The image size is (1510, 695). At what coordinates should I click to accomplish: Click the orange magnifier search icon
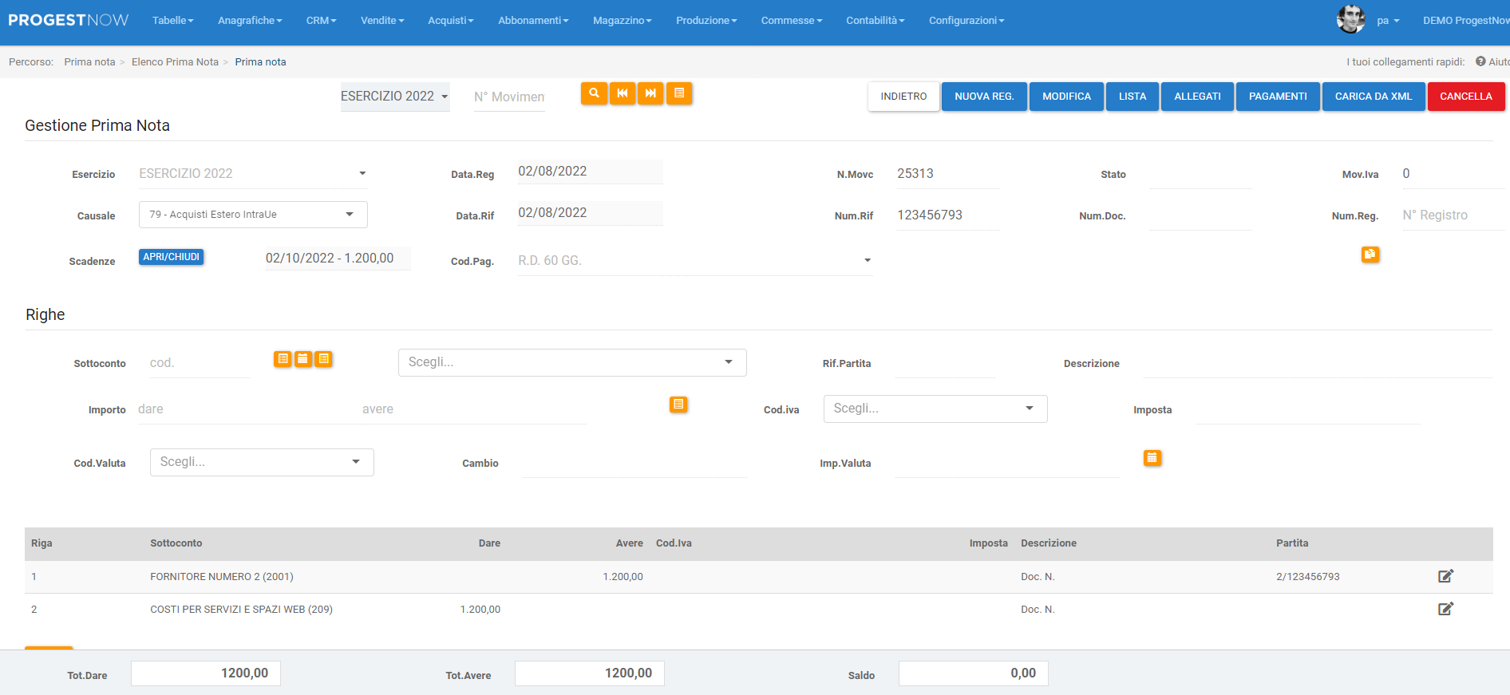(x=594, y=93)
